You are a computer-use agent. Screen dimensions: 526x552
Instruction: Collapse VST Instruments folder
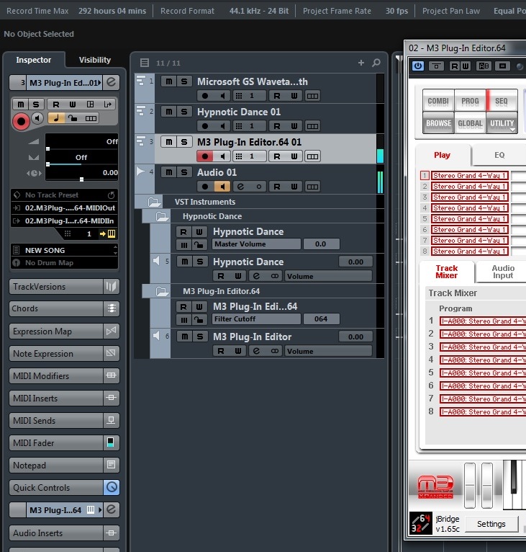pyautogui.click(x=155, y=202)
